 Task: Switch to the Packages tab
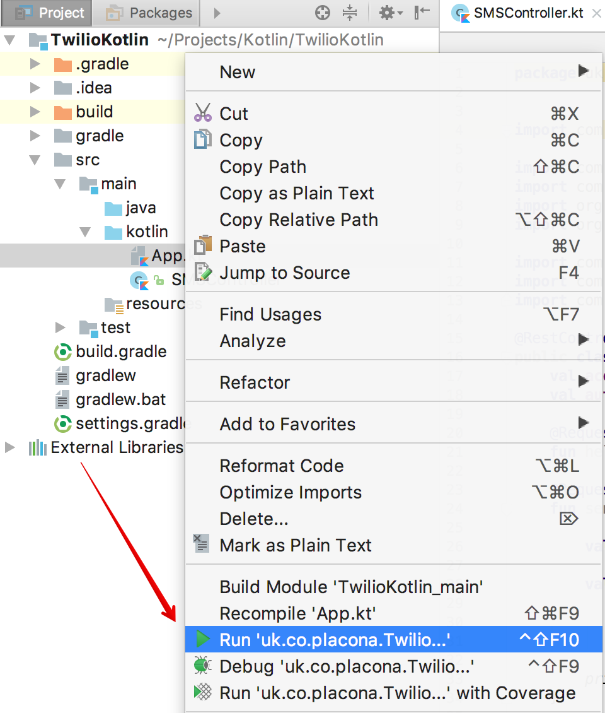(150, 13)
